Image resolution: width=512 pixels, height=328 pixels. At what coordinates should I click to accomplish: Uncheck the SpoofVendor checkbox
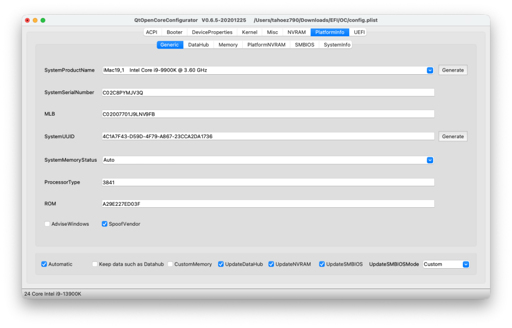click(x=104, y=224)
